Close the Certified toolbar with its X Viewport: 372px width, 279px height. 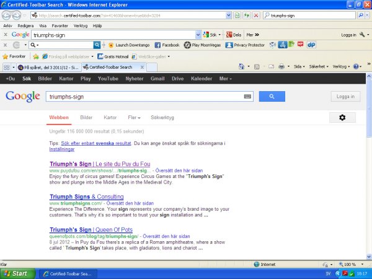coord(6,45)
